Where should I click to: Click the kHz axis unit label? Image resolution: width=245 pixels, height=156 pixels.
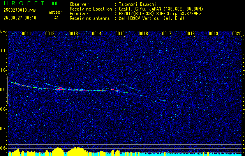pos(4,32)
